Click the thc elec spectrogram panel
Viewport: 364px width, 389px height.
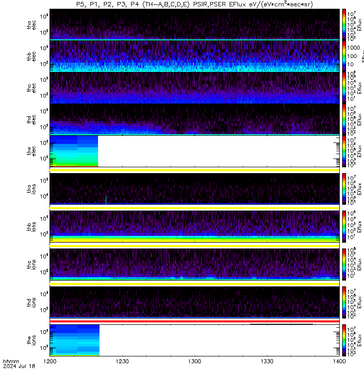[x=195, y=88]
